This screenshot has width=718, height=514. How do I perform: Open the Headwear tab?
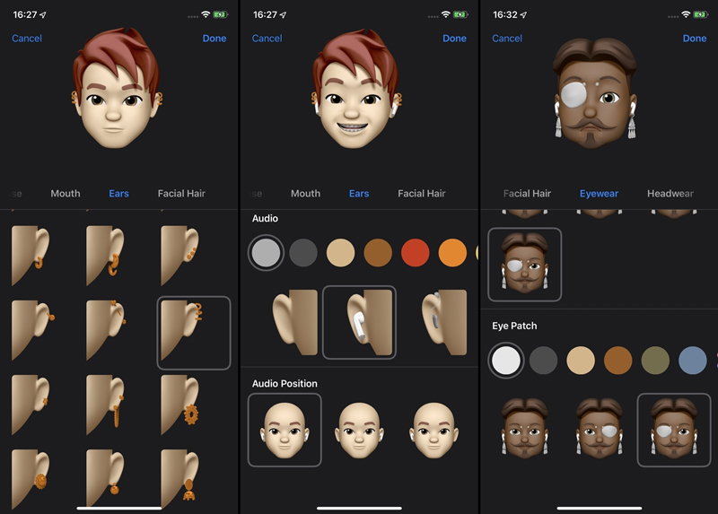click(670, 194)
